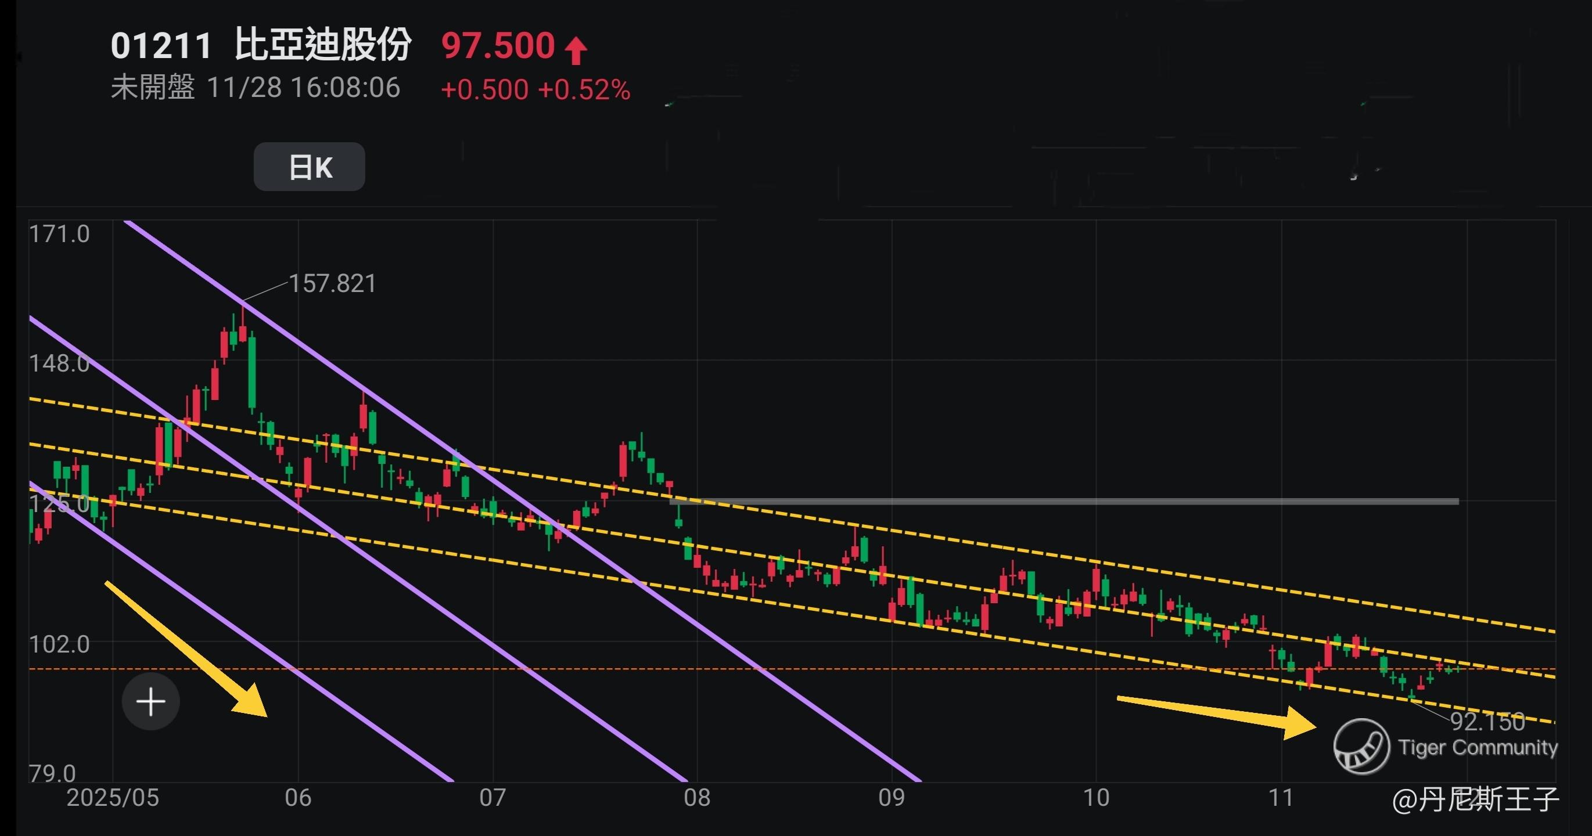
Task: Click the Tiger Community logo icon
Action: (x=1360, y=746)
